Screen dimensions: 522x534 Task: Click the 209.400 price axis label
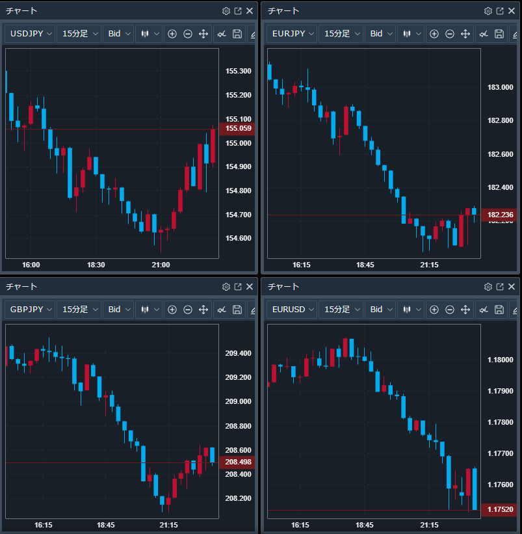[238, 353]
